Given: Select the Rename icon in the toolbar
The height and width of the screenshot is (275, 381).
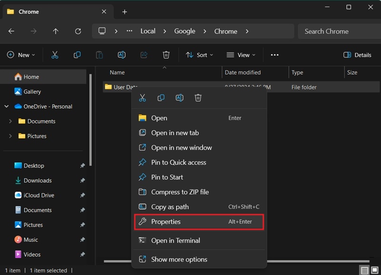Looking at the screenshot, I should 121,55.
